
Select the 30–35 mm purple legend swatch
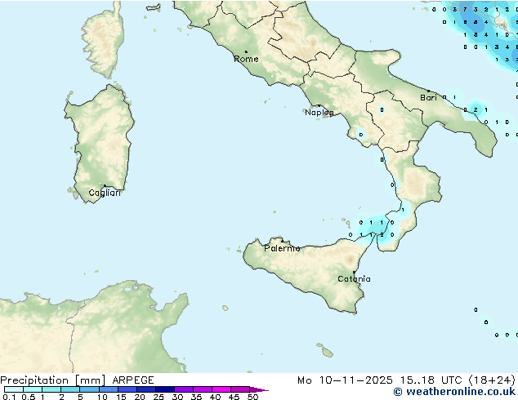pyautogui.click(x=184, y=389)
